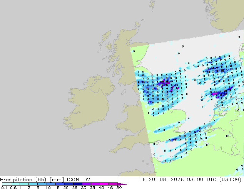Click the '0.1' legend scale label

pos(4,187)
